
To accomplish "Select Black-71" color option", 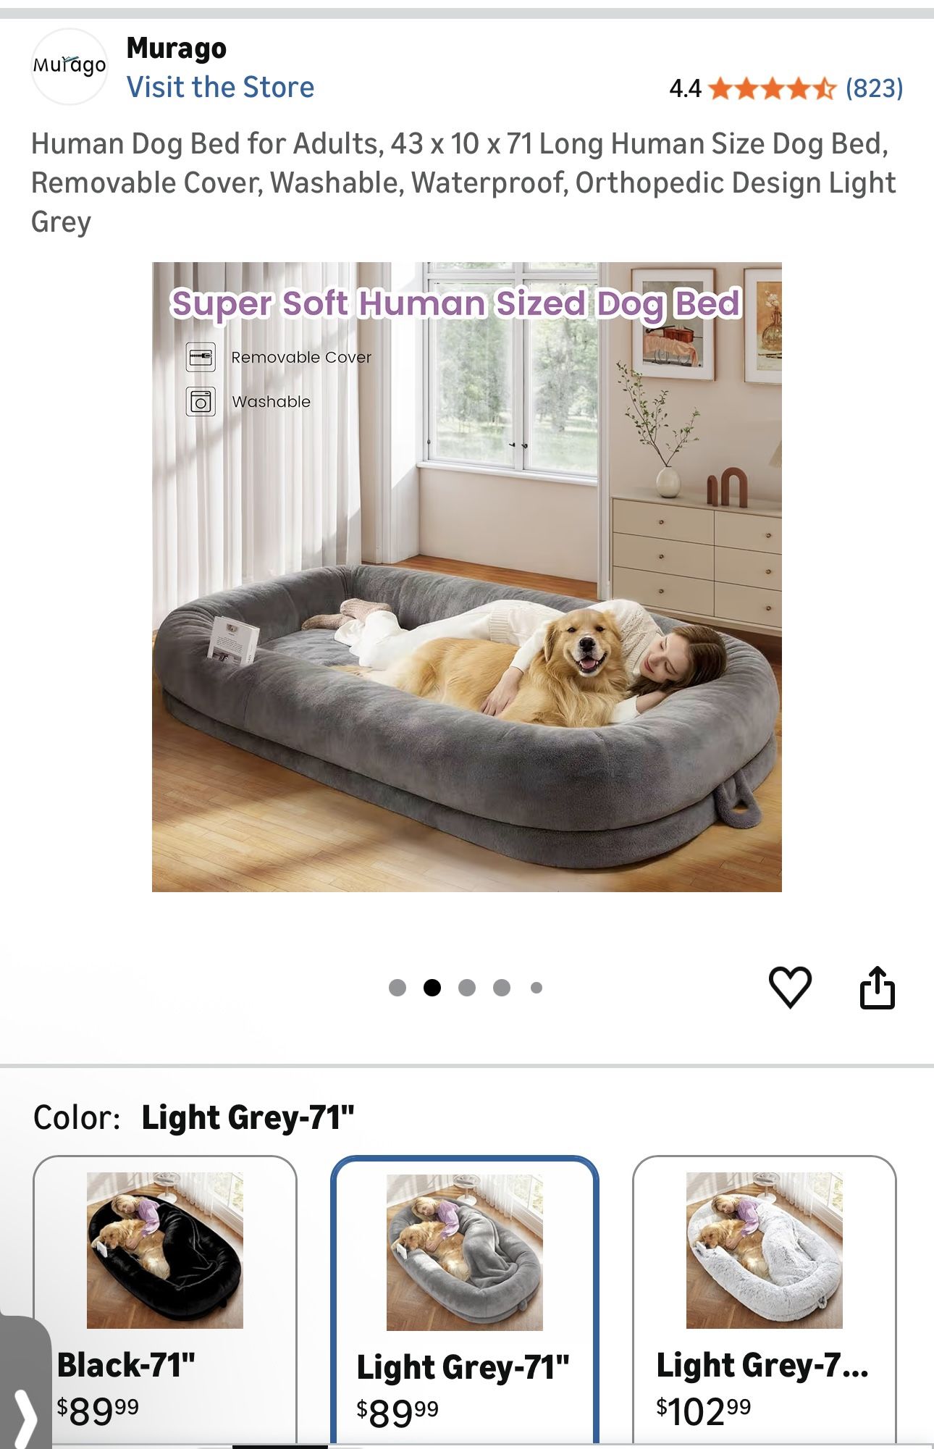I will click(165, 1301).
